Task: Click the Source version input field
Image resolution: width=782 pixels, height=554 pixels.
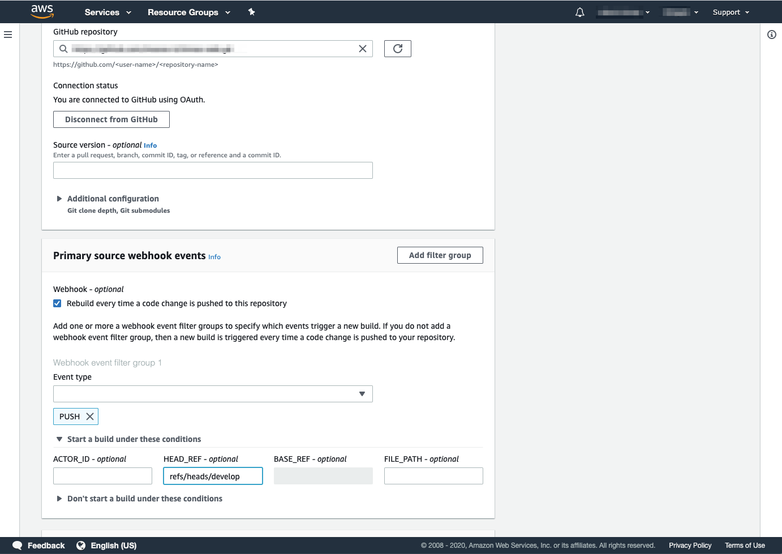Action: [x=213, y=170]
